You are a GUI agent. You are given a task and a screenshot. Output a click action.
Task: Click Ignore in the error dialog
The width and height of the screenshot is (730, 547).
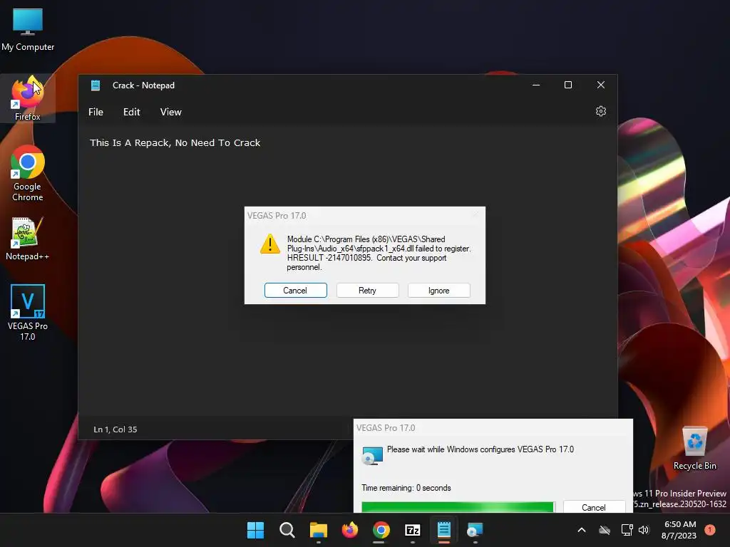point(438,291)
